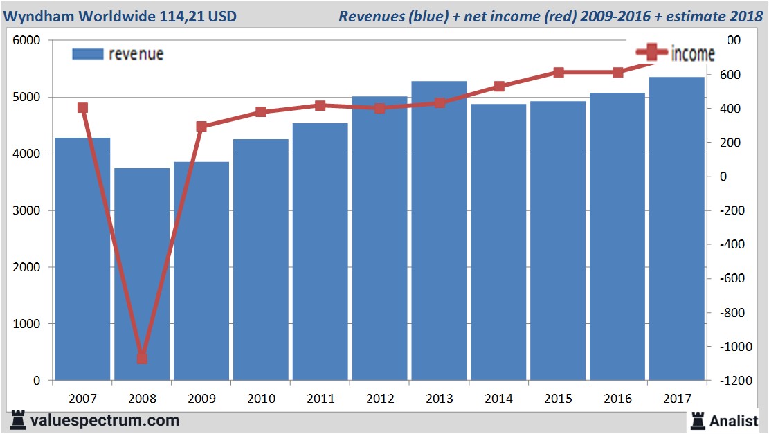Click the 3000 left axis label
This screenshot has width=769, height=434.
[26, 210]
